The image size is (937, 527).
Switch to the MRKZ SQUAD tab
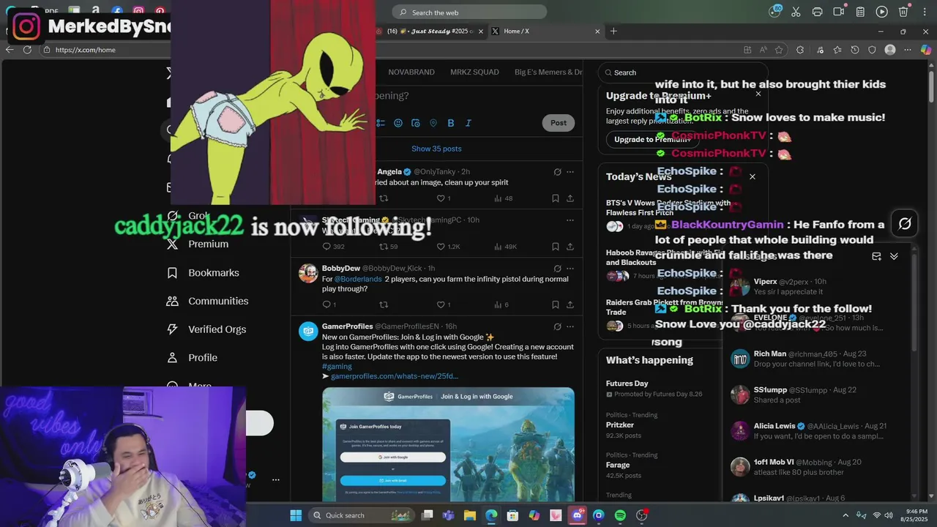pos(474,72)
